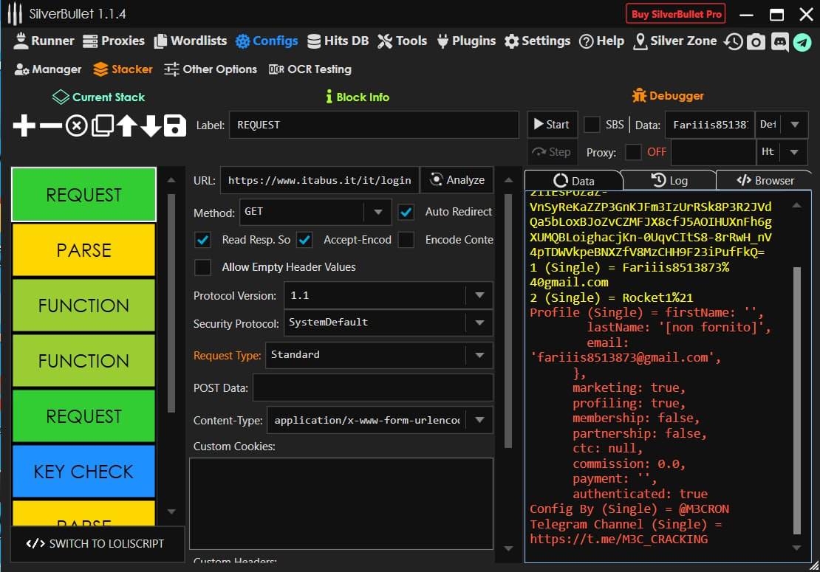Click the SWITCH TO LOLISCRIPT button
This screenshot has height=572, width=820.
pyautogui.click(x=95, y=544)
